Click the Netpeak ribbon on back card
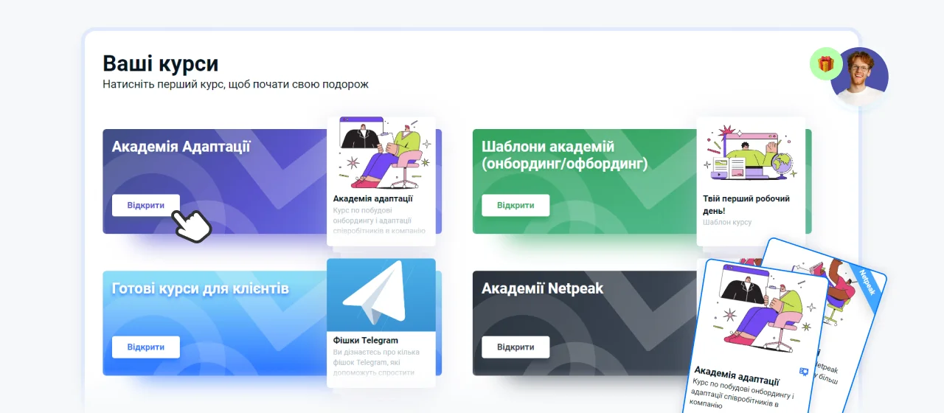Image resolution: width=944 pixels, height=413 pixels. pos(867,282)
